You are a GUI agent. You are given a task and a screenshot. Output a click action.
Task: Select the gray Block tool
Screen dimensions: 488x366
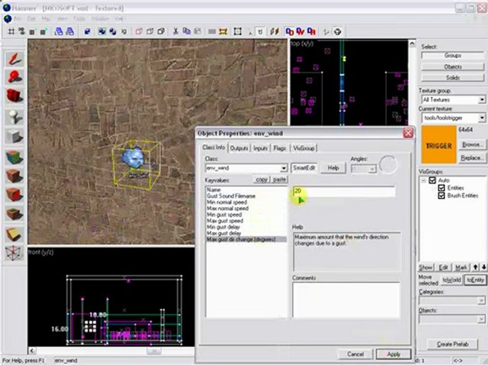[14, 136]
